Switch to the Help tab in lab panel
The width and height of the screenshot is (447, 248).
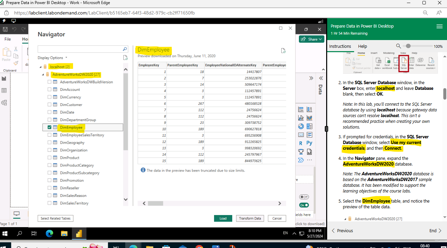pyautogui.click(x=363, y=46)
